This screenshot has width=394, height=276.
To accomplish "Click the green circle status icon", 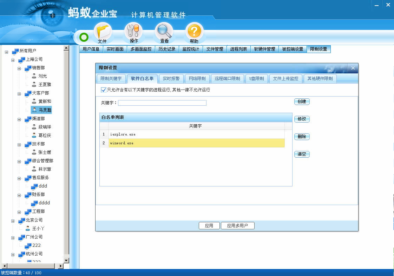I will (84, 37).
